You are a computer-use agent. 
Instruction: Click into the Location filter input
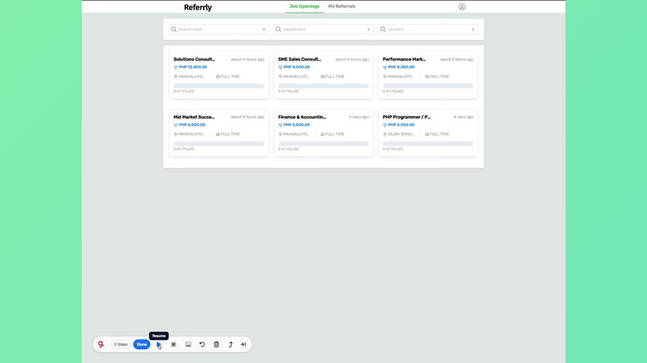click(428, 29)
